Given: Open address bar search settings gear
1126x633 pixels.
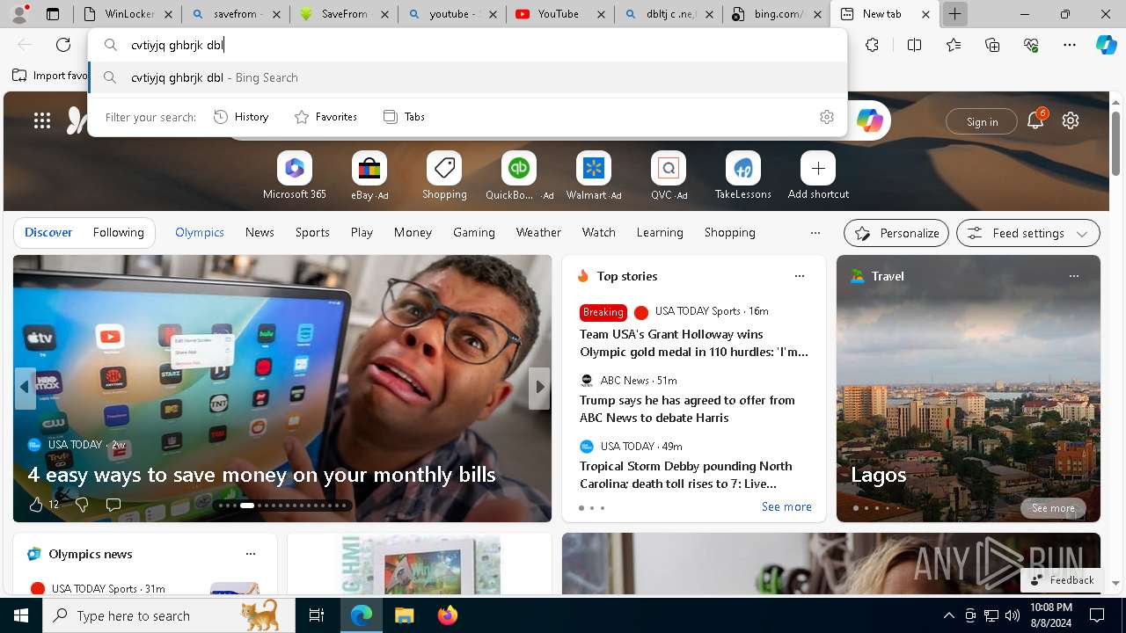Looking at the screenshot, I should tap(827, 117).
